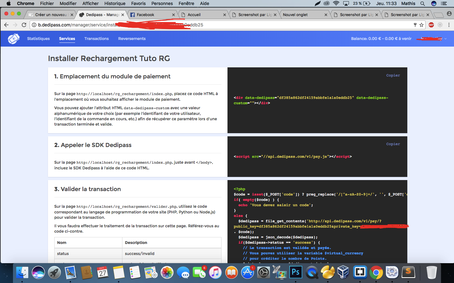This screenshot has height=283, width=454.
Task: Open the Statistiques section
Action: pos(38,39)
